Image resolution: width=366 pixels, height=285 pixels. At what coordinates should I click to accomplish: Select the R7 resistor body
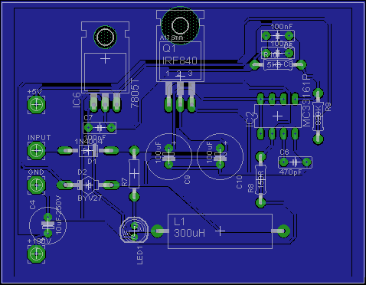tap(134, 174)
